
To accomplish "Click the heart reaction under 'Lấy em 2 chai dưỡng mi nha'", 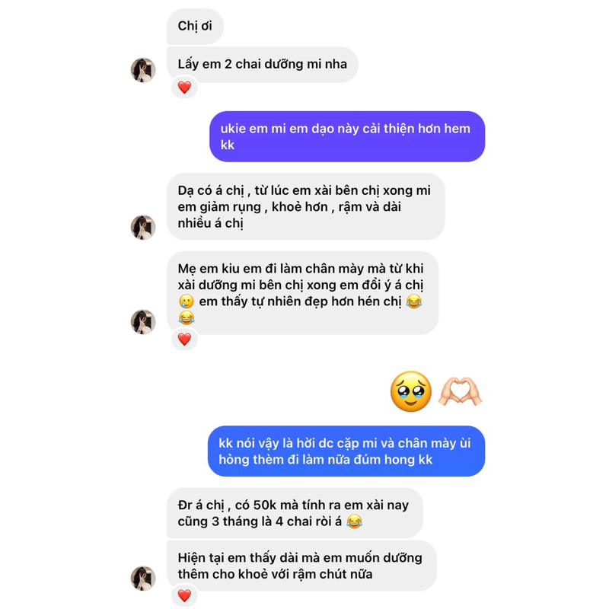I will pos(184,88).
